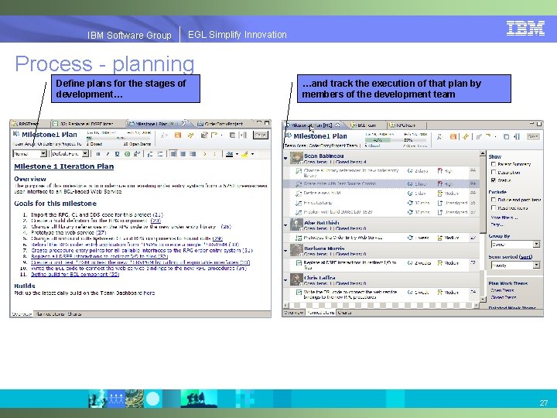Switch to the OrderEntryProject editor tab
This screenshot has height=418, width=557.
(x=220, y=124)
